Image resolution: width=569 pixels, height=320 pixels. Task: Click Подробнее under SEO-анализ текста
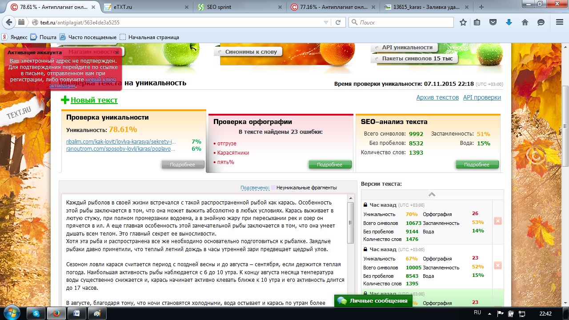click(477, 164)
